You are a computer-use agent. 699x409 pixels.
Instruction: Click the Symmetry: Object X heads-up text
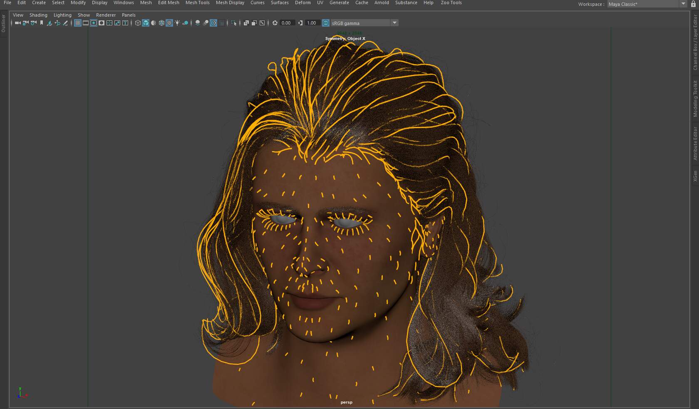[345, 39]
